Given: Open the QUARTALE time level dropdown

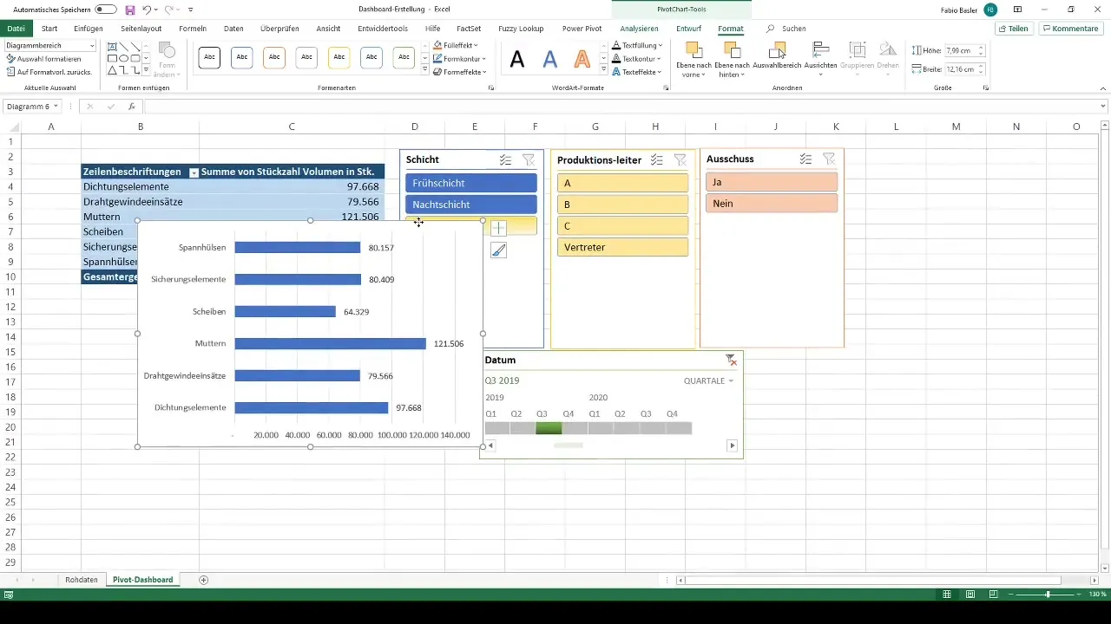Looking at the screenshot, I should (x=708, y=380).
